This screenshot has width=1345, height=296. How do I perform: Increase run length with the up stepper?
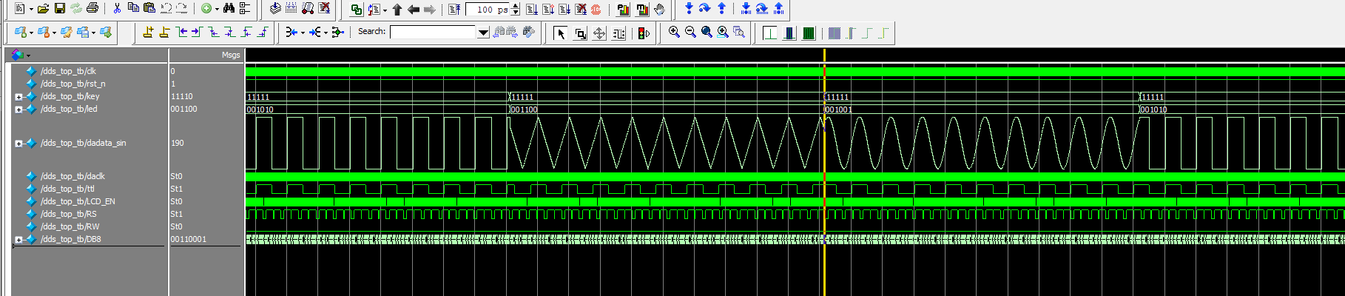click(516, 6)
